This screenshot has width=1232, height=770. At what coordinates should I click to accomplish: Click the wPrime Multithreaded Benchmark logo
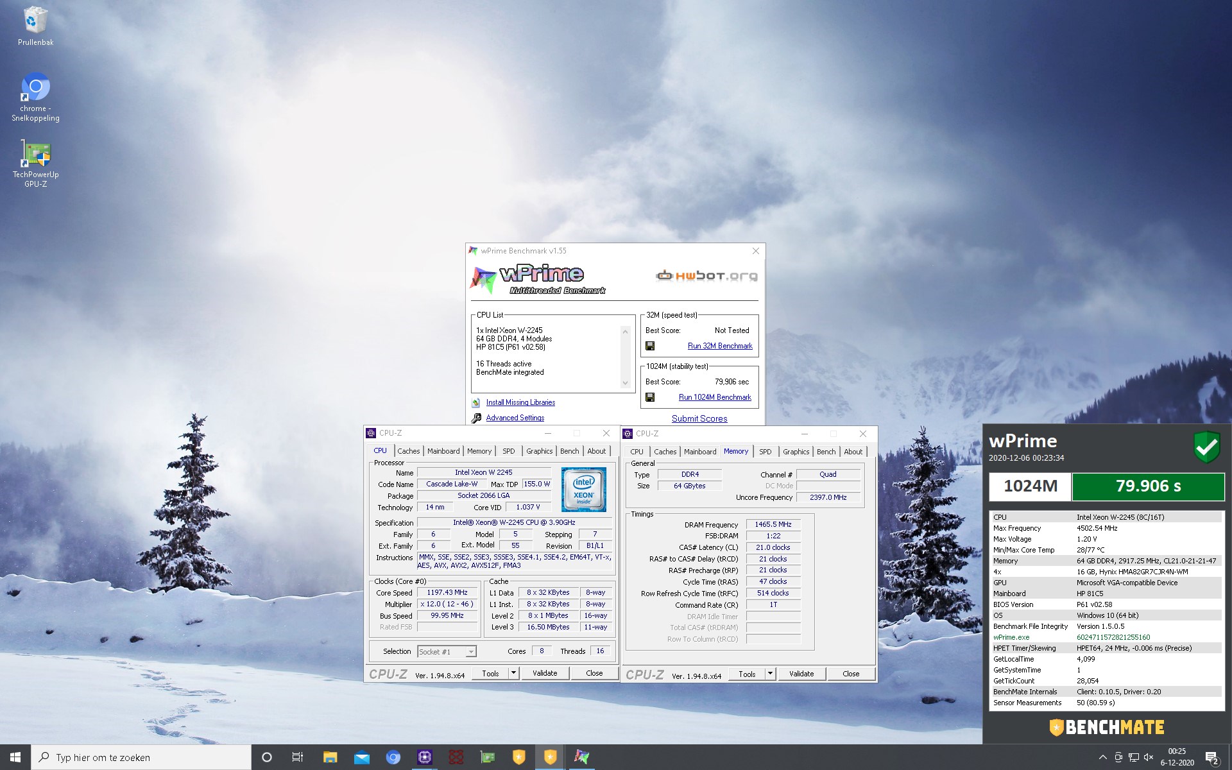click(538, 279)
